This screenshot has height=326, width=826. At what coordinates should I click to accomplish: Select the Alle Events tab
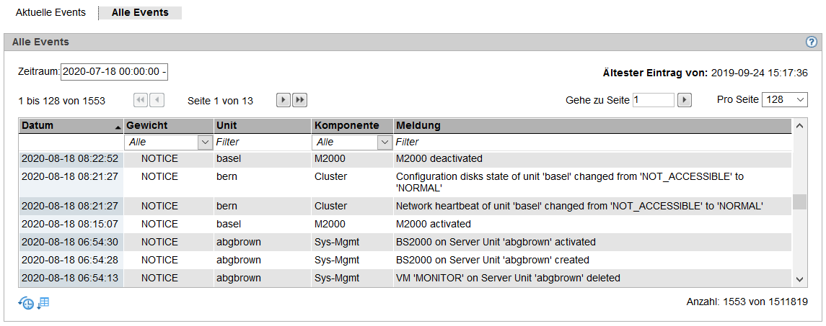(140, 13)
